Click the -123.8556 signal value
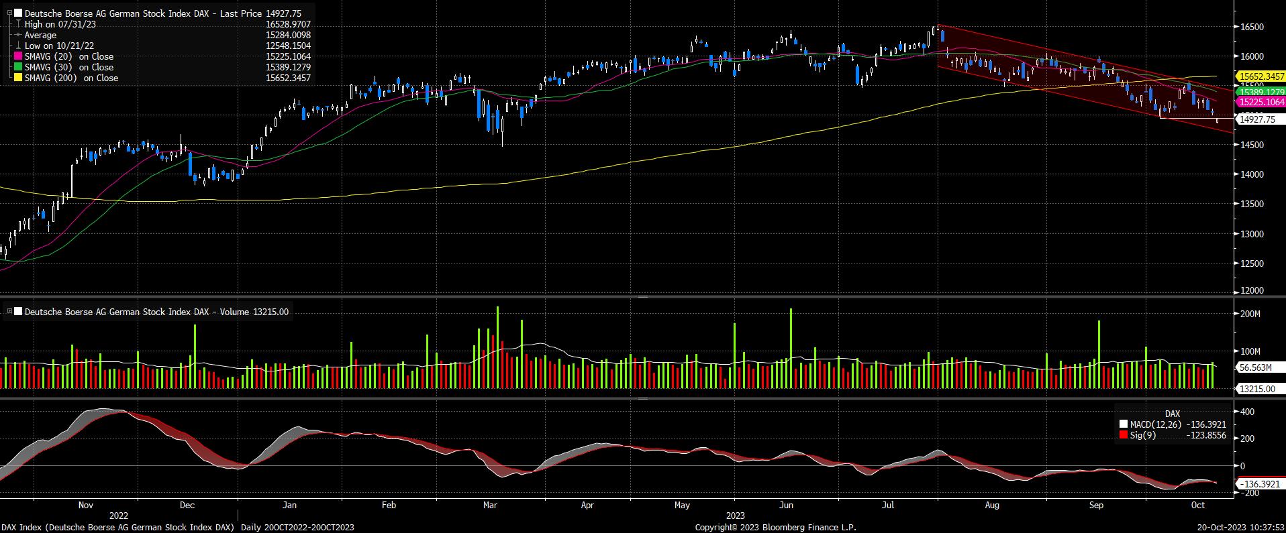Viewport: 1286px width, 533px height. (x=1206, y=436)
